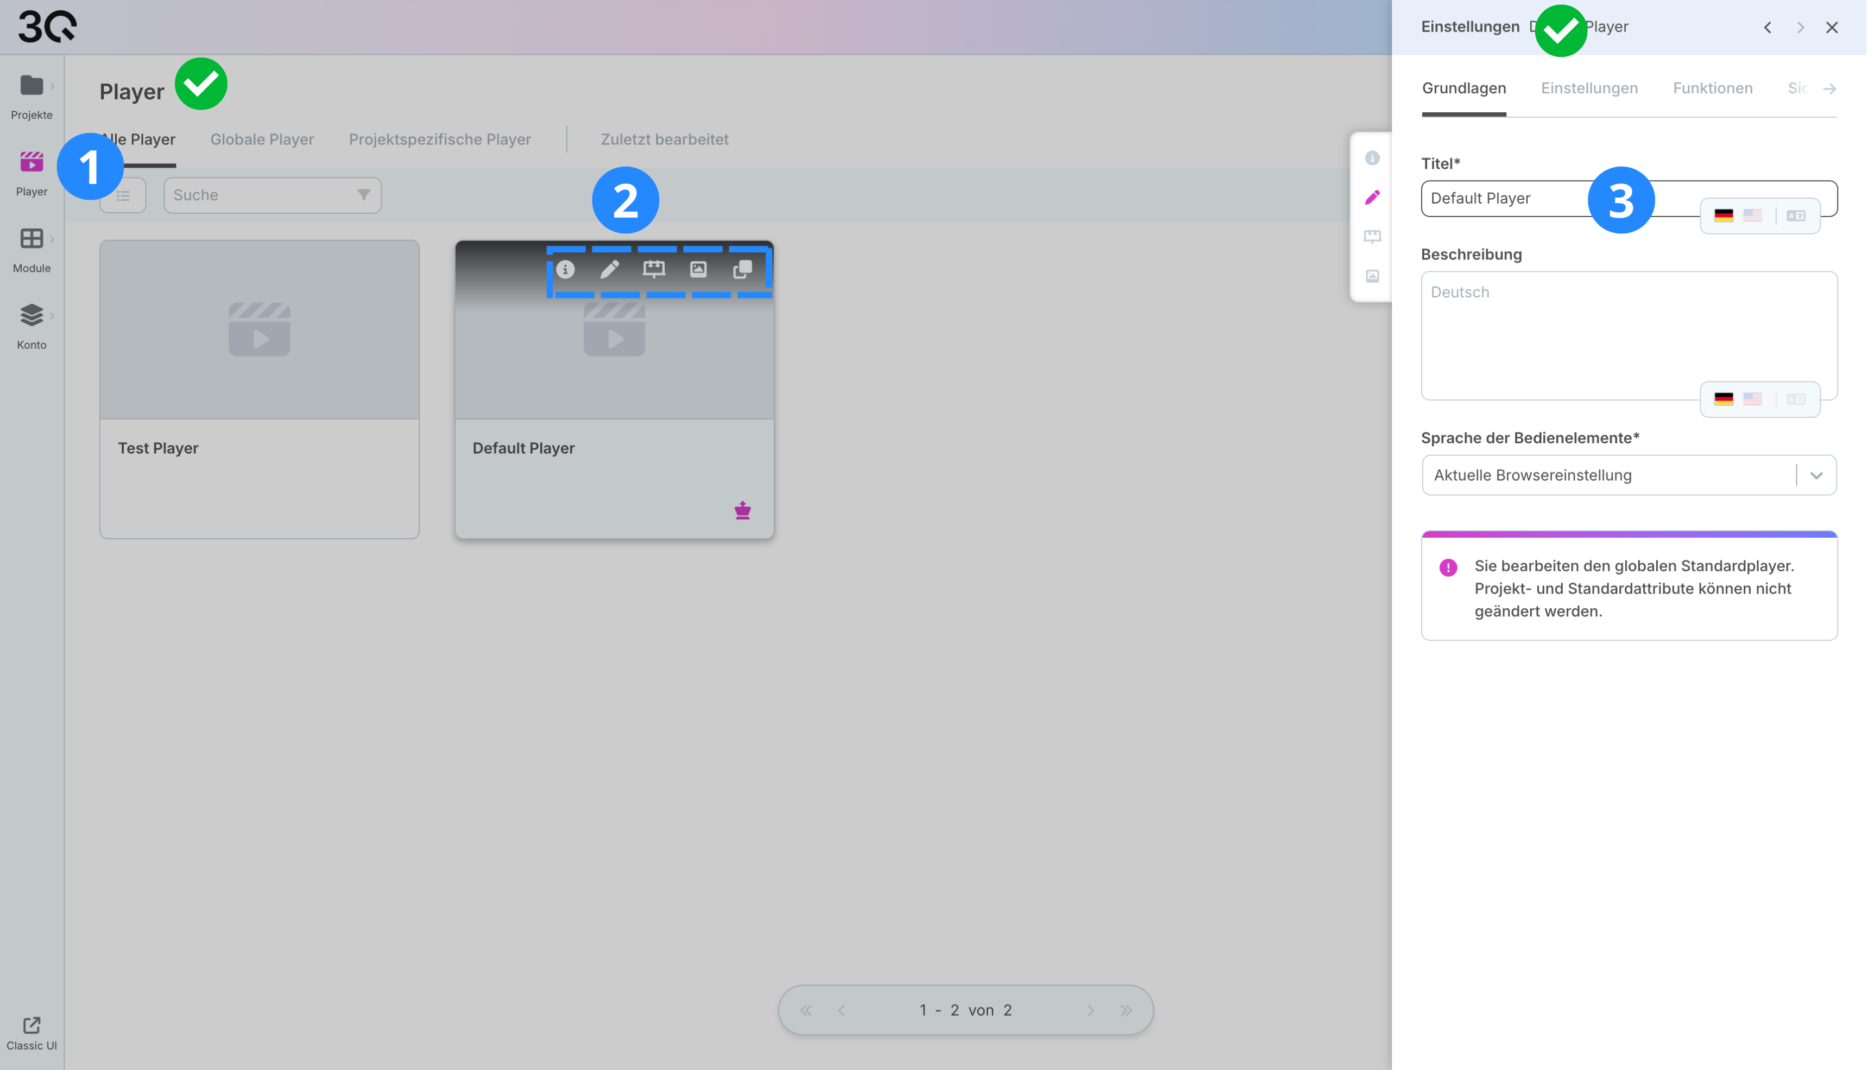
Task: Open Zuletzt bearbeitet view
Action: (x=664, y=139)
